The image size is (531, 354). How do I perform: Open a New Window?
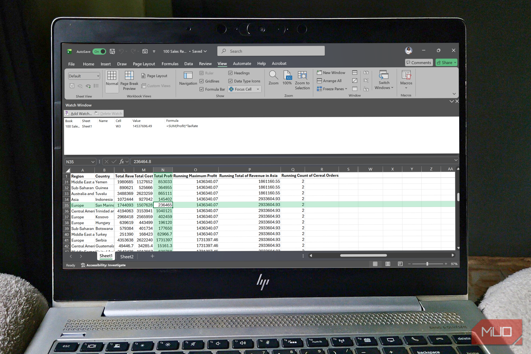[x=331, y=73]
